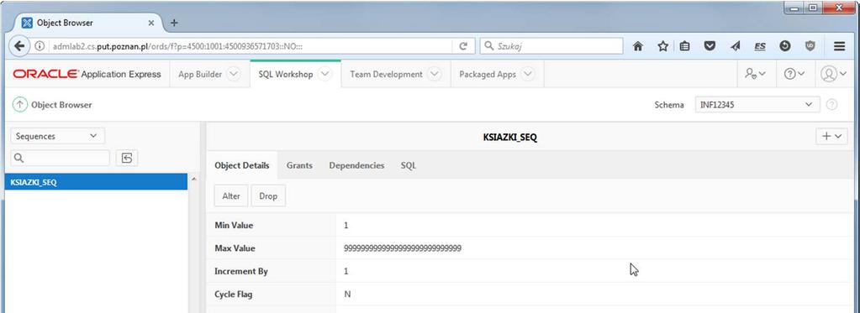Switch to the Dependencies tab
This screenshot has width=860, height=313.
[356, 165]
